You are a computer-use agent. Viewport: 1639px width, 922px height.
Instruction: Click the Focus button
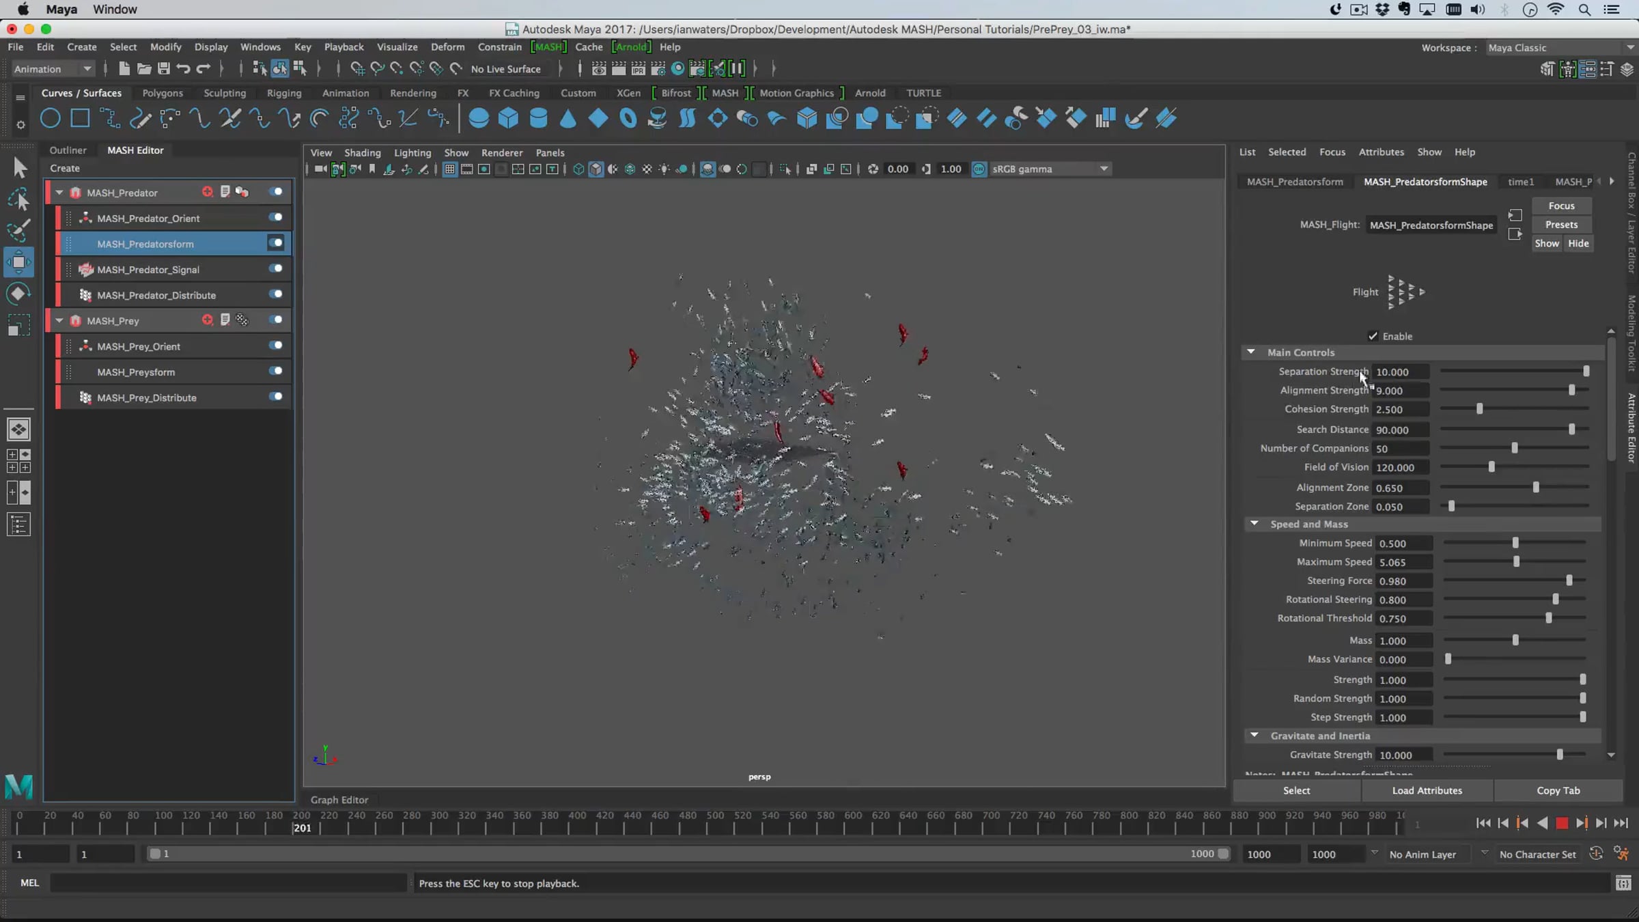coord(1562,206)
